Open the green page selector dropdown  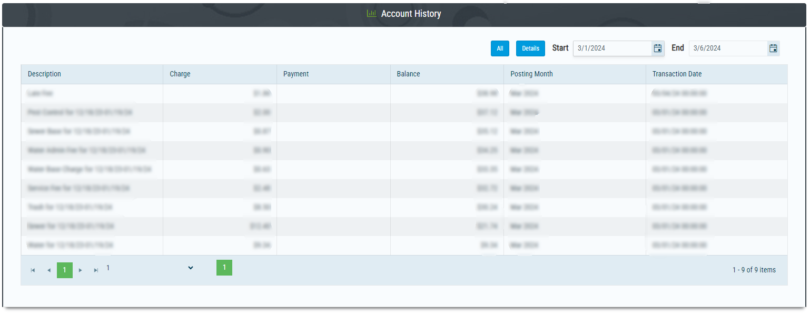point(224,268)
